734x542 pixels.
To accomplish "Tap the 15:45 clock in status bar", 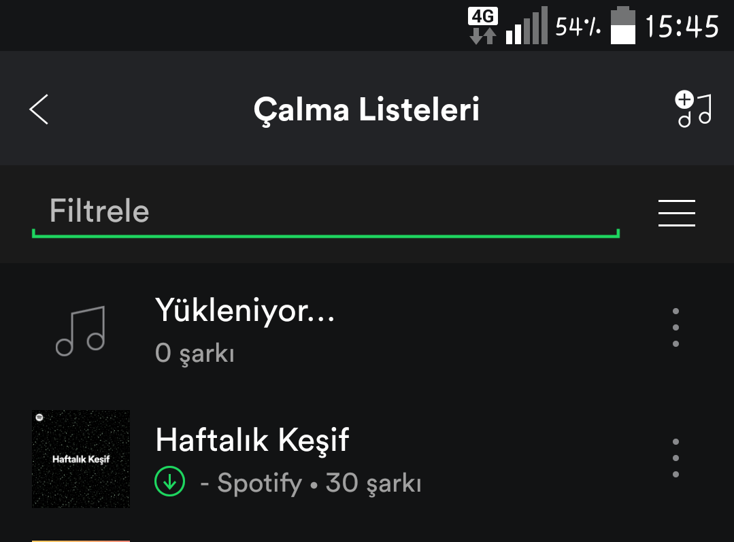I will (x=682, y=27).
